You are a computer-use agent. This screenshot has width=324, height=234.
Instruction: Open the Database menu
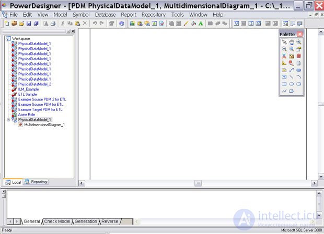[x=105, y=15]
